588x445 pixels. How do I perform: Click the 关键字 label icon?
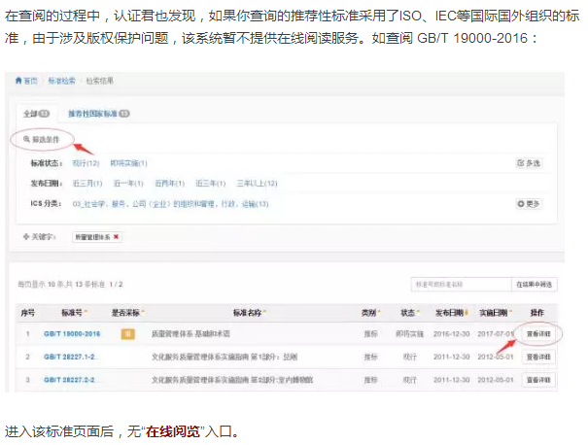(x=25, y=236)
